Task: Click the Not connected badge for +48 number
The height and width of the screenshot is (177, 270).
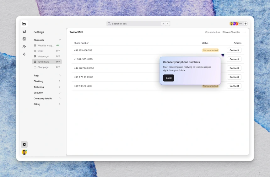Action: [x=210, y=50]
